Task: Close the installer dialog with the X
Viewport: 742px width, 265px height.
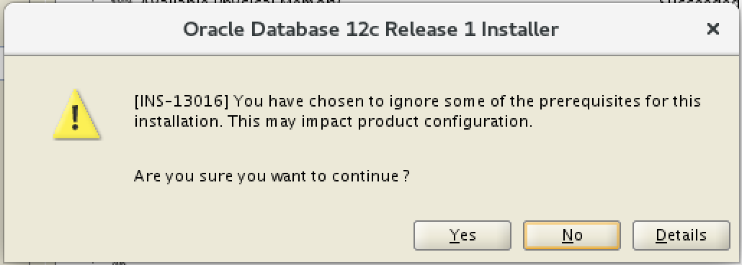Action: [x=712, y=30]
